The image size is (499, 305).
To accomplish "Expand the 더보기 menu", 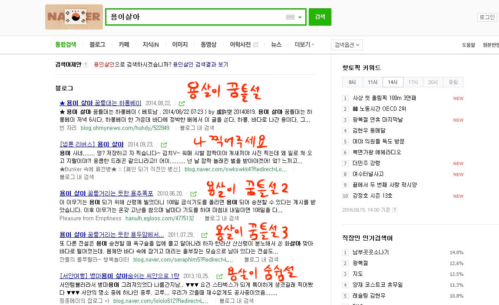I will click(304, 44).
